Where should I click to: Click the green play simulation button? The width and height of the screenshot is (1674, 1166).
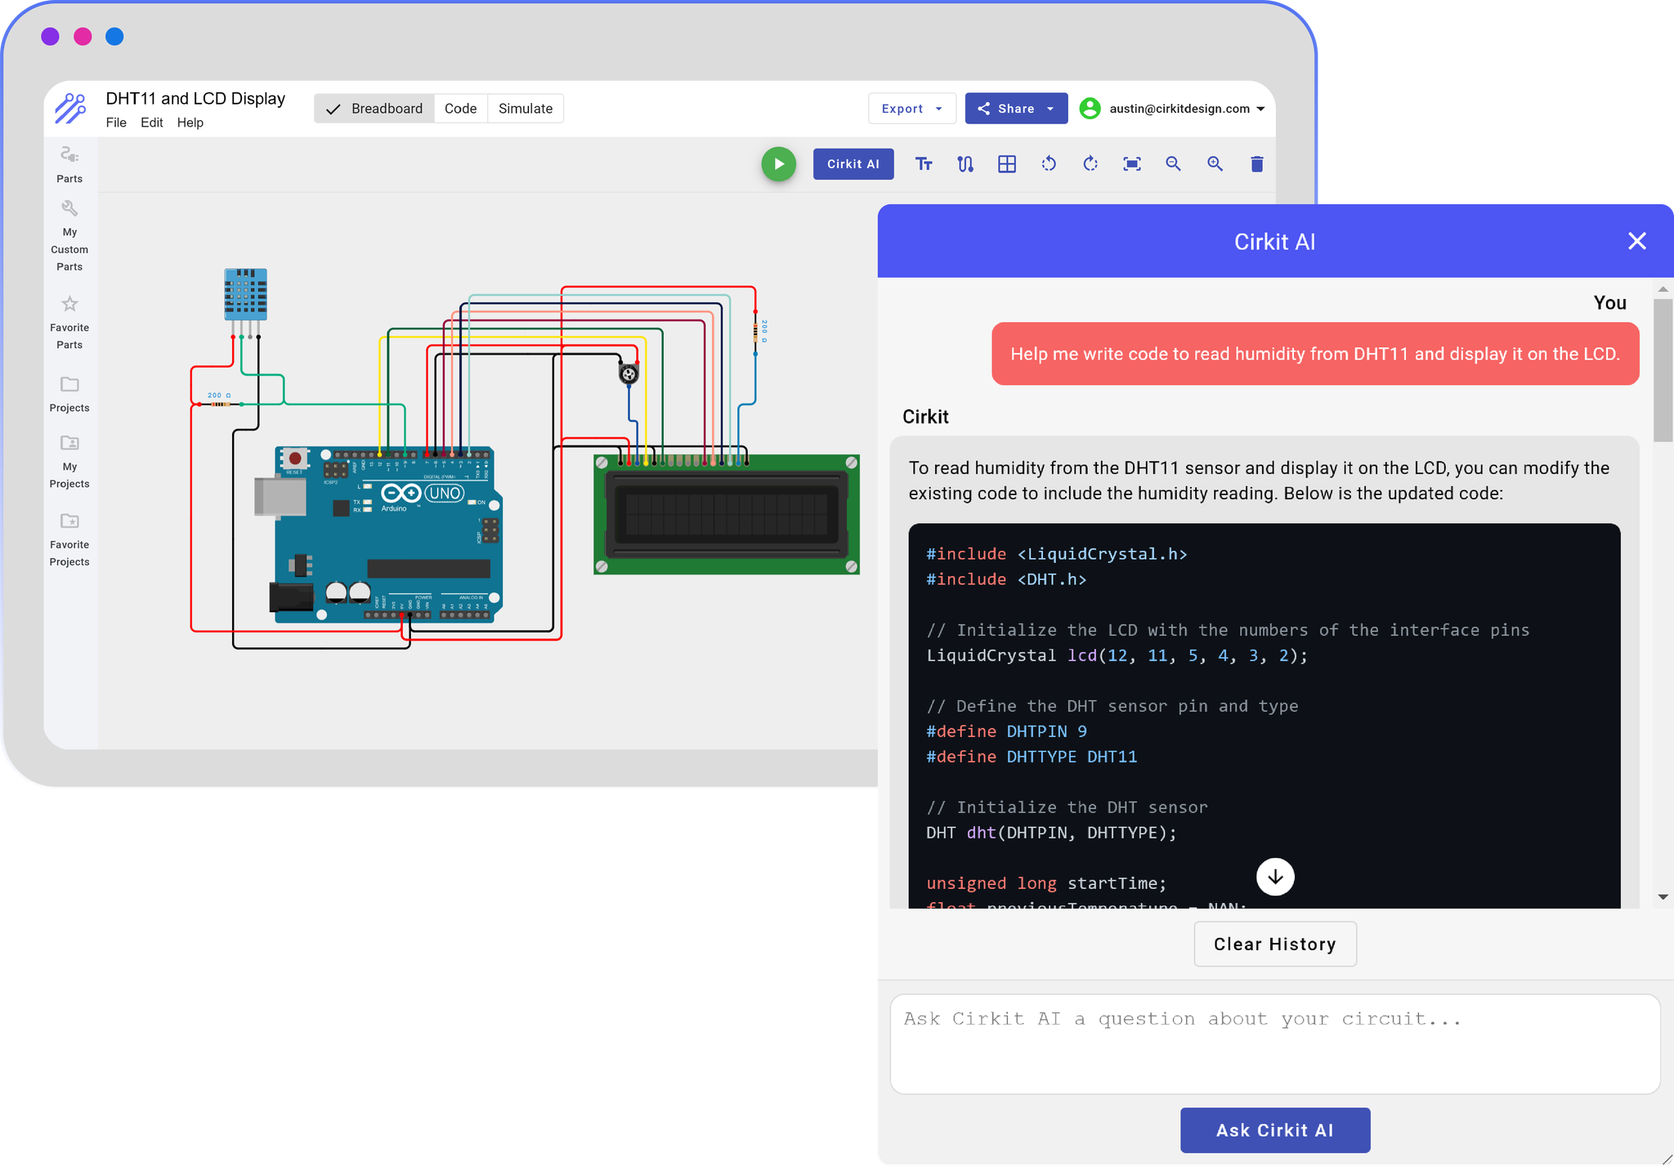pos(778,164)
